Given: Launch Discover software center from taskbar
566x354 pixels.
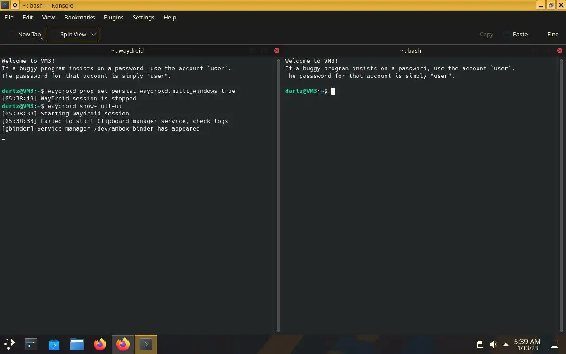Looking at the screenshot, I should (x=54, y=344).
